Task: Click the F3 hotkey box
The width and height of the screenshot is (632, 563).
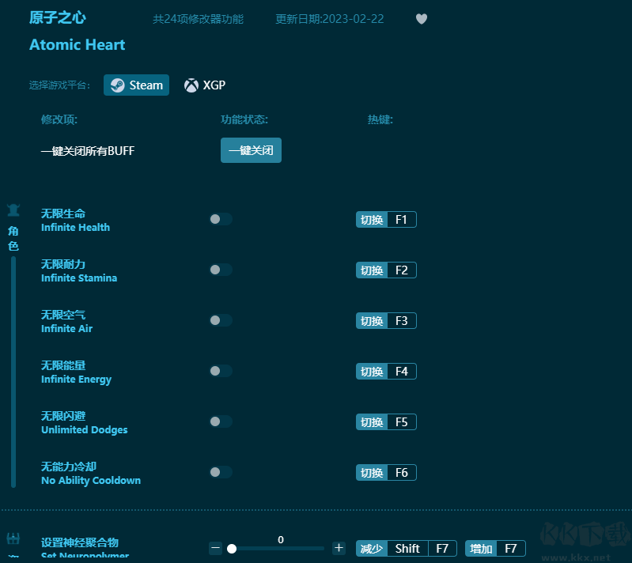Action: pos(386,321)
